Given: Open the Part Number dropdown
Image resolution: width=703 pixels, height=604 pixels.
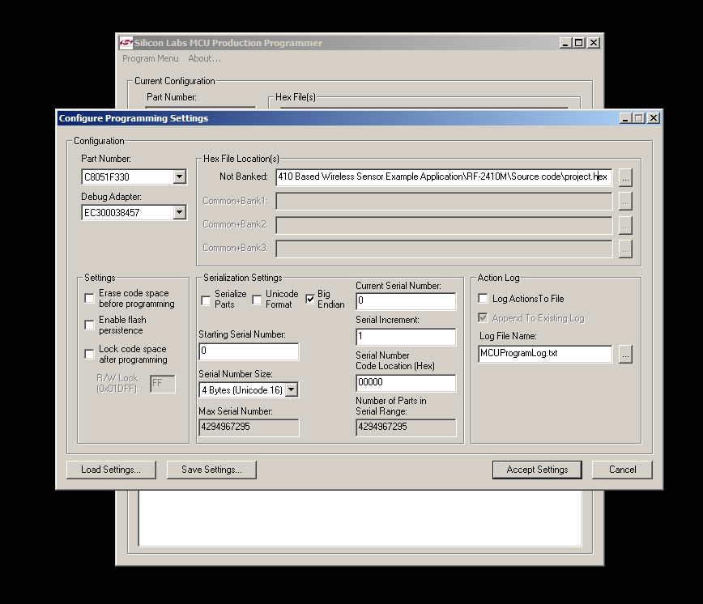Looking at the screenshot, I should pyautogui.click(x=181, y=177).
